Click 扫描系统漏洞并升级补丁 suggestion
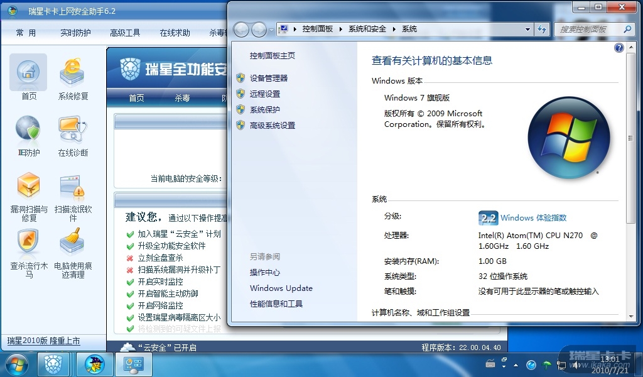The width and height of the screenshot is (643, 377). point(179,270)
